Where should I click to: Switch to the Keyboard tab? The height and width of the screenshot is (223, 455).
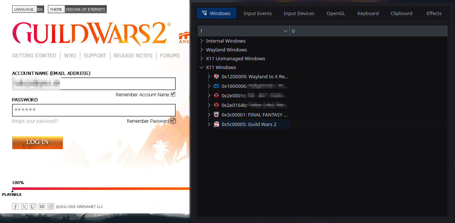tap(368, 13)
